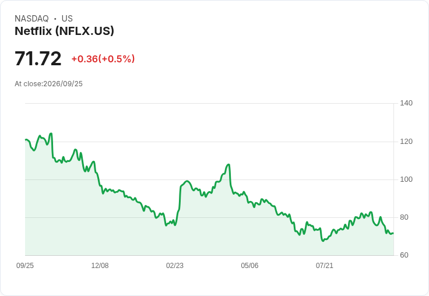Click the 02/23 x-axis date label

175,265
